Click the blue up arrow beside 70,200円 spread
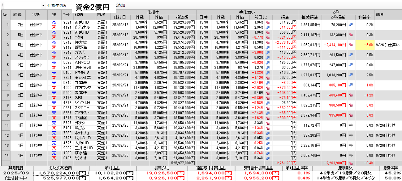The height and width of the screenshot is (181, 402). [x=350, y=25]
